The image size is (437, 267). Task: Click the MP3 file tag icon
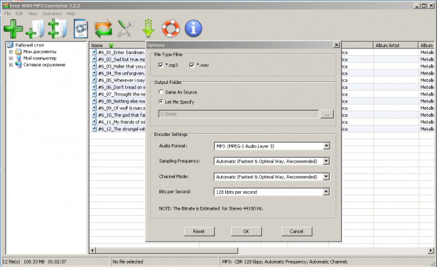coord(81,29)
